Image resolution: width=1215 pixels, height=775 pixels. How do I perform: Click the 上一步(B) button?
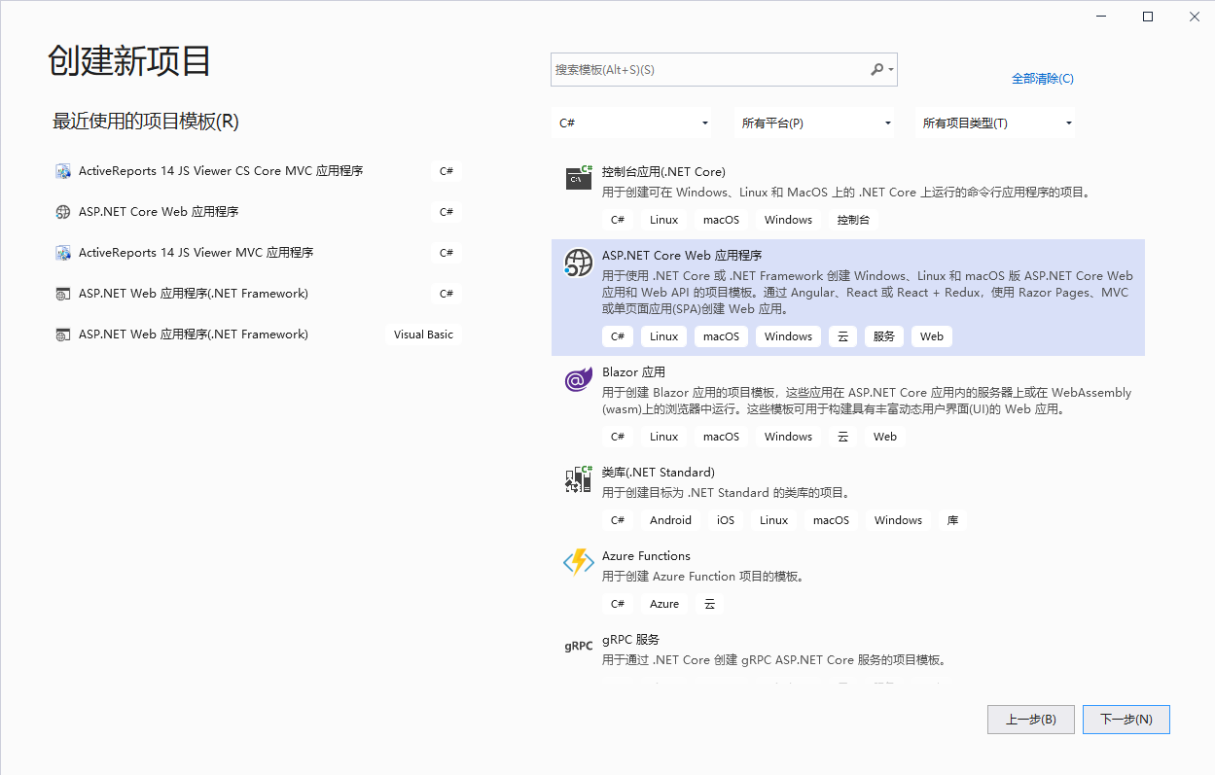coord(1031,720)
